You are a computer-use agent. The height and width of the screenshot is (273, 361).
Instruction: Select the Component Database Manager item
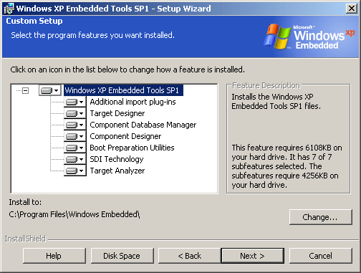coord(143,125)
